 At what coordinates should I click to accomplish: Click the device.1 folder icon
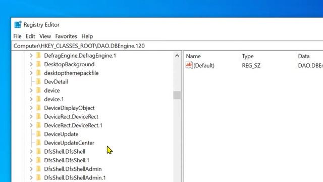tap(38, 99)
